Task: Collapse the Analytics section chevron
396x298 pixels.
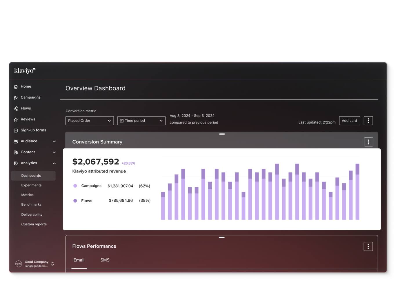Action: 54,163
